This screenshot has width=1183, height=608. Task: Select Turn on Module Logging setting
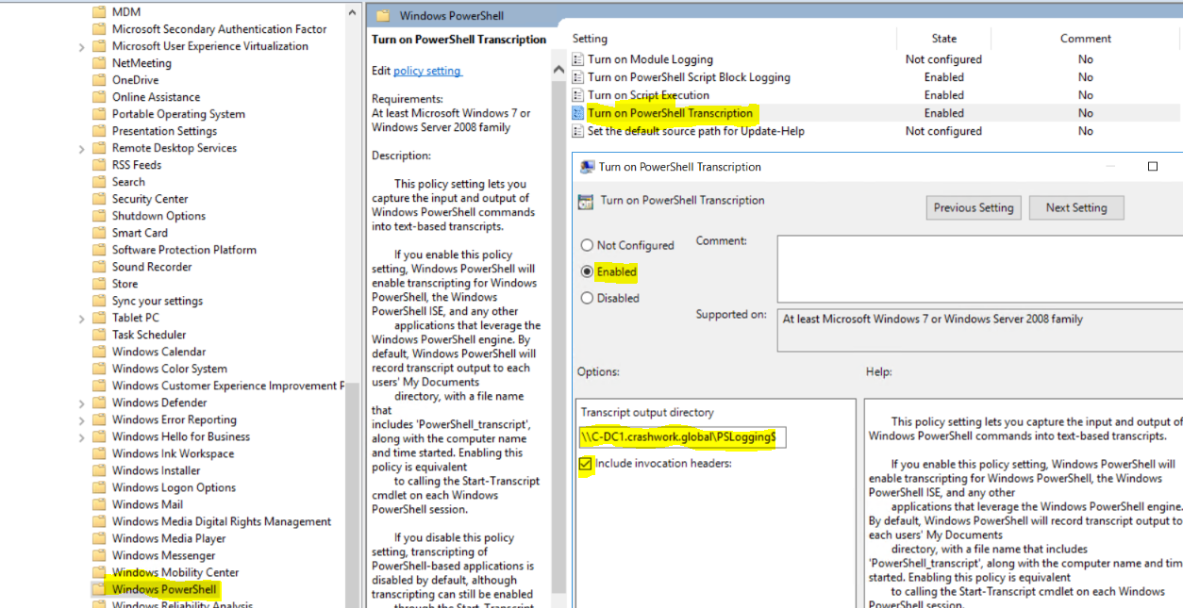pyautogui.click(x=650, y=59)
